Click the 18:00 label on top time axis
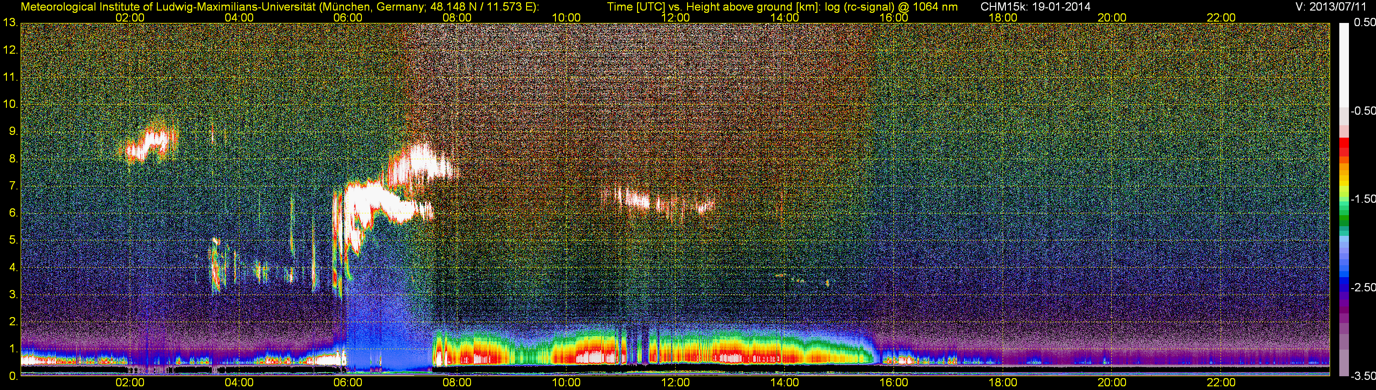Image resolution: width=1376 pixels, height=390 pixels. [1003, 17]
